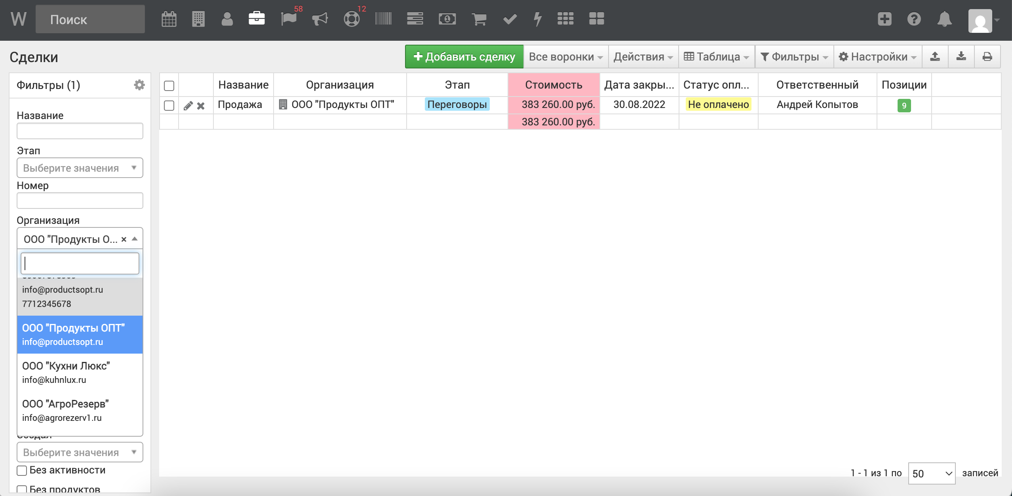Click the print icon button

pos(987,57)
